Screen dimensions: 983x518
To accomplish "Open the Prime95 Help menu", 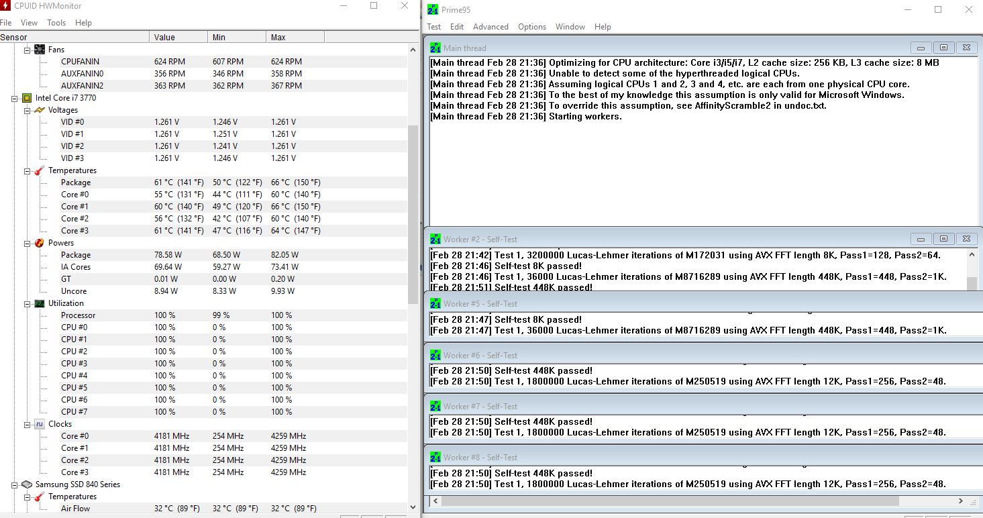I will coord(603,27).
